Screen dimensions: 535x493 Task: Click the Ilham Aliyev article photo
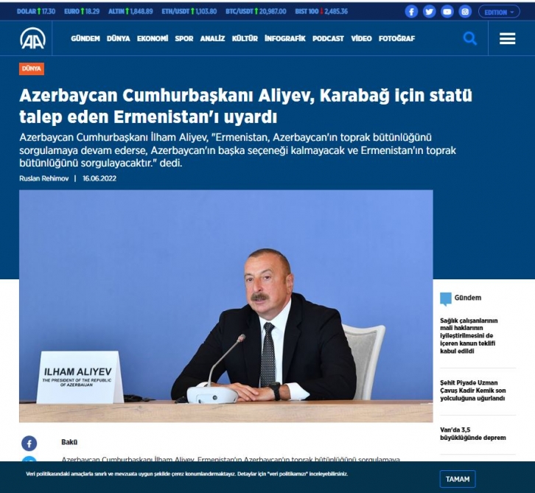point(225,305)
